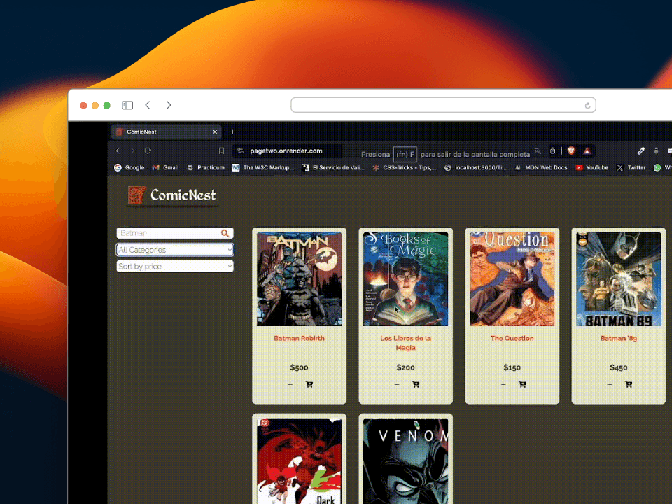Expand the Sort by price dropdown
The height and width of the screenshot is (504, 672).
[174, 267]
